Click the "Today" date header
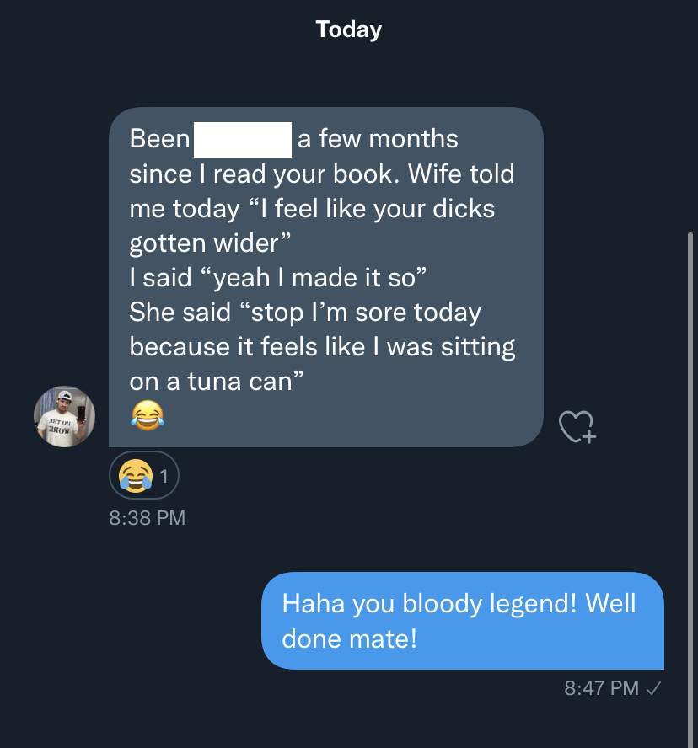 tap(348, 29)
